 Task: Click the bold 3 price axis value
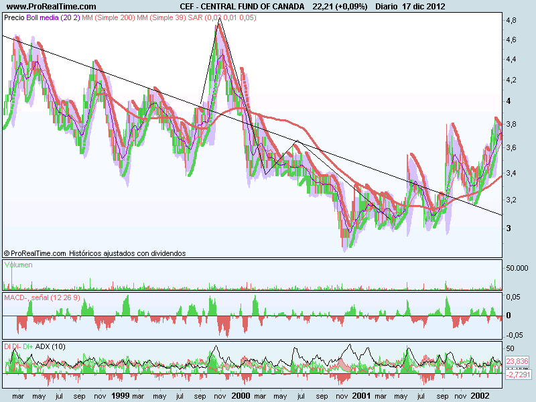pyautogui.click(x=509, y=228)
